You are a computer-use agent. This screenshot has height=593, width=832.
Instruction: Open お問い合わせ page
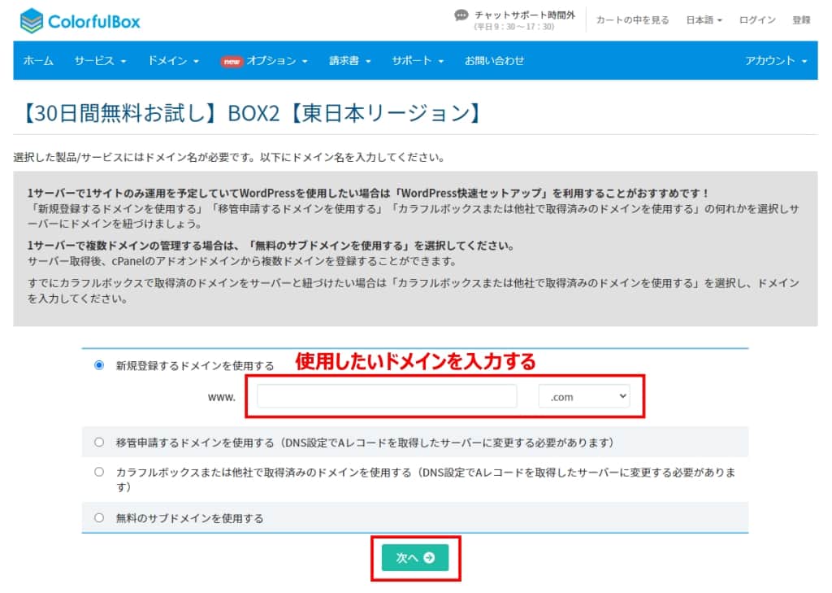(495, 61)
